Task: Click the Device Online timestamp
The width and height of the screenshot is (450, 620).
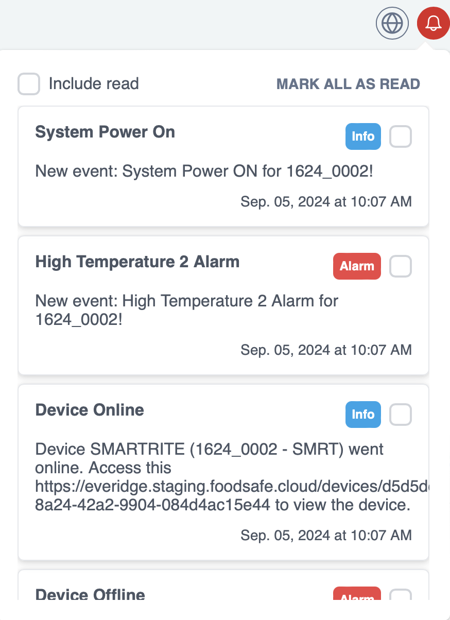Action: pos(326,536)
